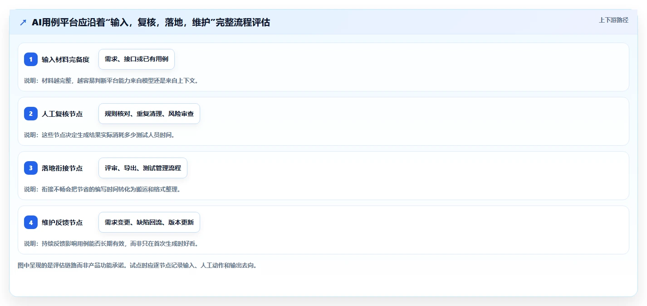Click the step 1 number badge

click(x=31, y=59)
